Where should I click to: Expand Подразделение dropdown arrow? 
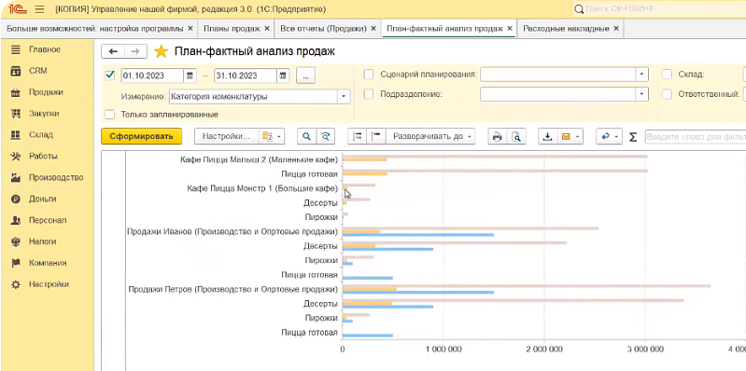click(x=642, y=94)
